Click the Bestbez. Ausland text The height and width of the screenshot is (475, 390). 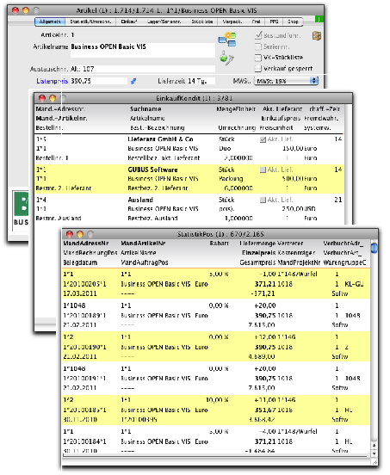point(152,219)
